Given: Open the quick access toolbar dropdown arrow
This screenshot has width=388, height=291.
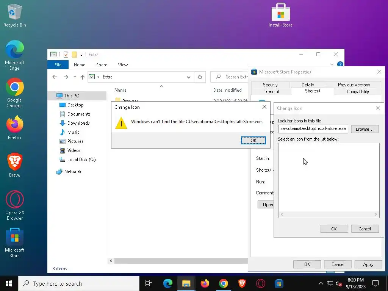Looking at the screenshot, I should tap(81, 55).
